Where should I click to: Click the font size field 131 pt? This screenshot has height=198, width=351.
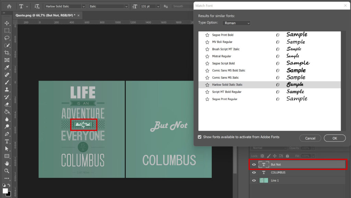coord(148,6)
